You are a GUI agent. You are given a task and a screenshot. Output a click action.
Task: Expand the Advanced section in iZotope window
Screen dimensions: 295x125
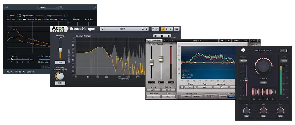pos(46,67)
